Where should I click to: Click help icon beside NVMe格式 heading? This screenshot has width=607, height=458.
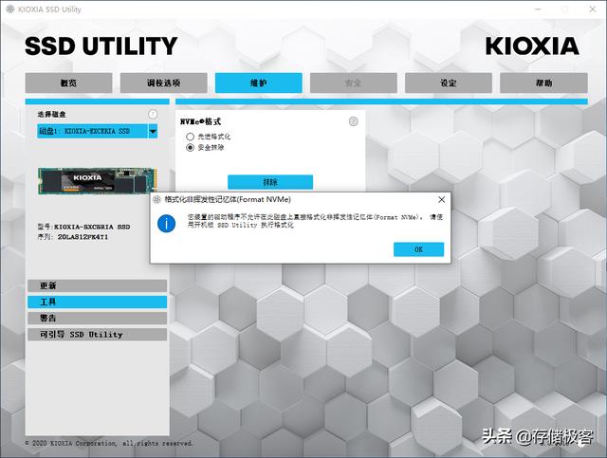[353, 121]
